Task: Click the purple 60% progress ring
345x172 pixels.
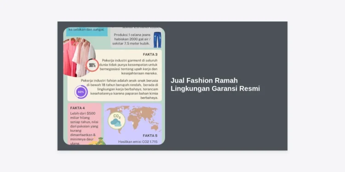Action: point(81,92)
